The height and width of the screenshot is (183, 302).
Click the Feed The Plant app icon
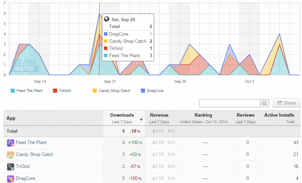(11, 143)
